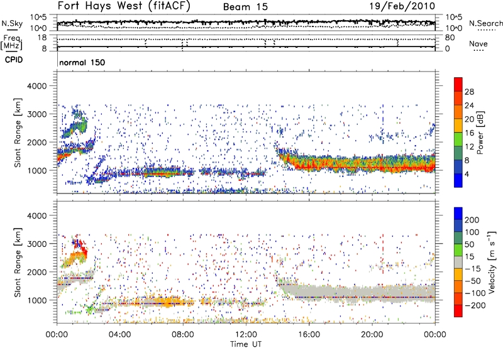
Task: Click the 'CPID' row label
Action: [14, 60]
